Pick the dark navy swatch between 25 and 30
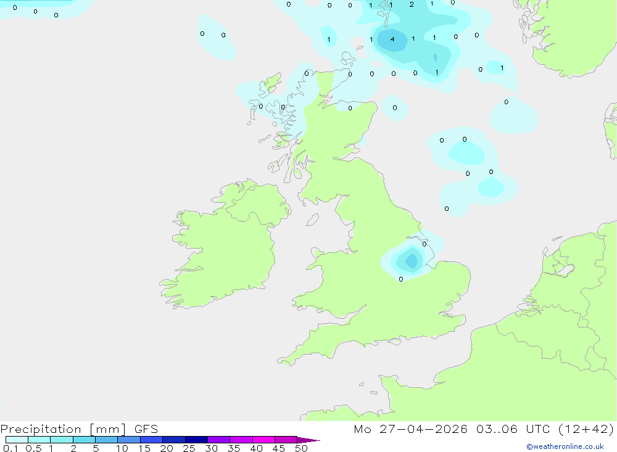This screenshot has width=617, height=452. click(196, 440)
